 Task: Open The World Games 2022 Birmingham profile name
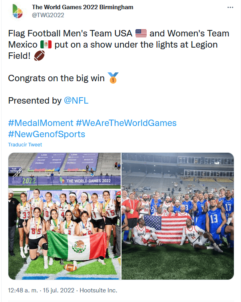(82, 7)
